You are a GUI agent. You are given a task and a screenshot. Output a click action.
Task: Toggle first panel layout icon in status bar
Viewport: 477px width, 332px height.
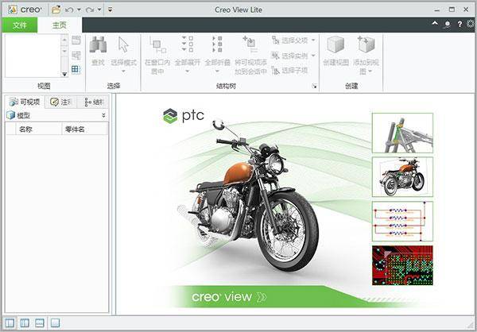(x=10, y=323)
